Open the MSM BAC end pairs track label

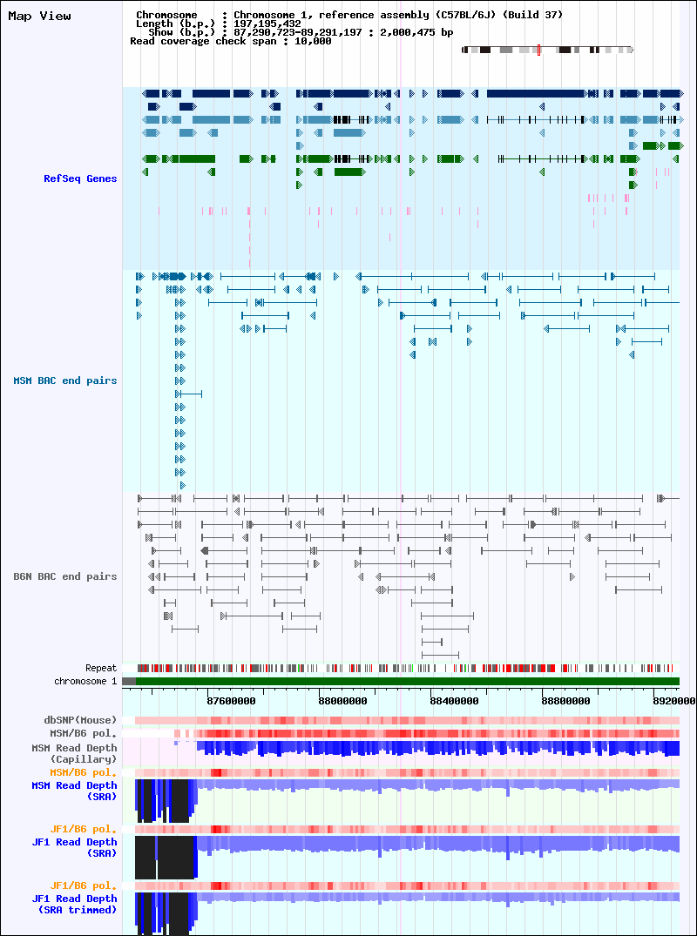click(x=65, y=380)
